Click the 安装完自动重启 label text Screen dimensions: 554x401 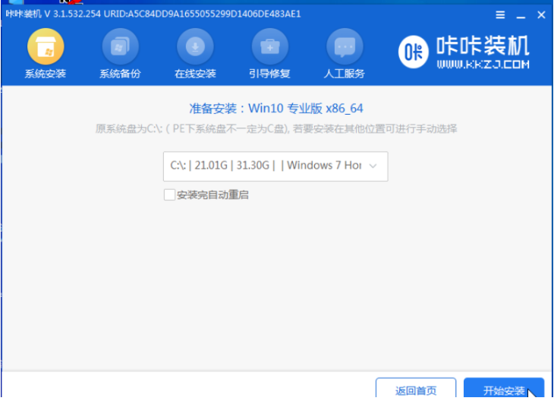[212, 195]
